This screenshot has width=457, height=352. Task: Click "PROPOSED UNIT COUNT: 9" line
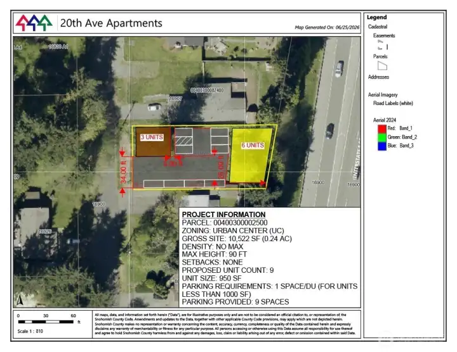tap(228, 270)
